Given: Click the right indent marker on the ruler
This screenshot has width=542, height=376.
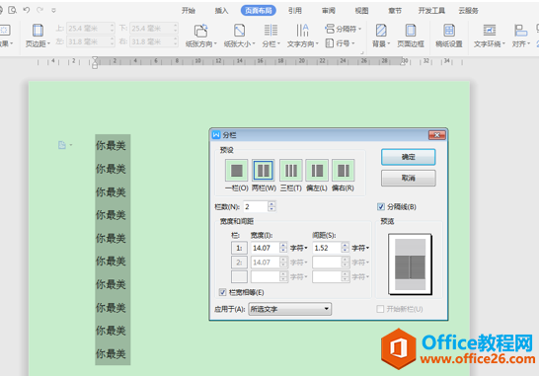Looking at the screenshot, I should pyautogui.click(x=403, y=62).
